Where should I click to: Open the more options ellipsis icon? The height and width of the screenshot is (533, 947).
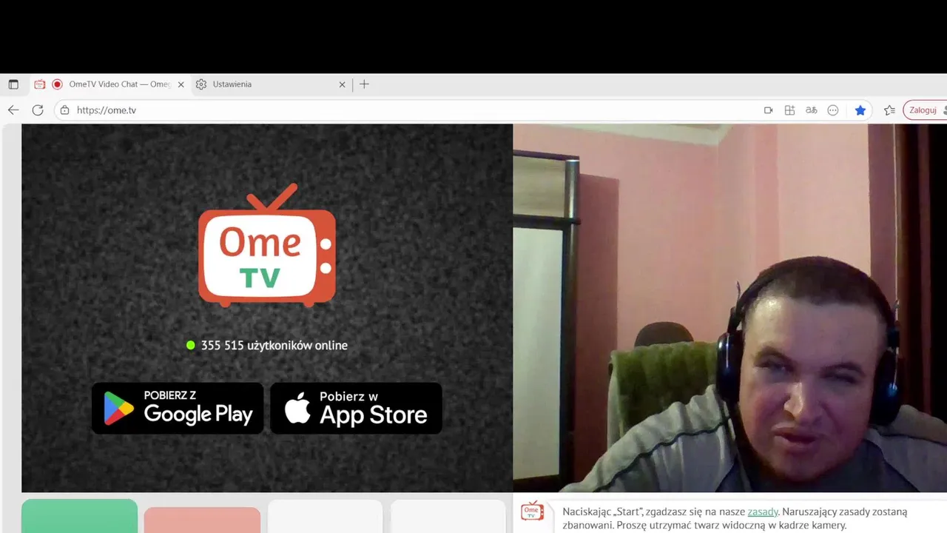pos(833,110)
